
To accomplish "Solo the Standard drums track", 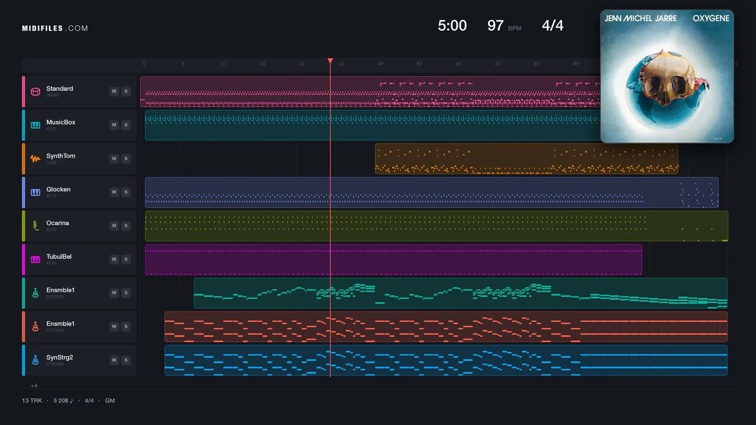I will tap(125, 91).
